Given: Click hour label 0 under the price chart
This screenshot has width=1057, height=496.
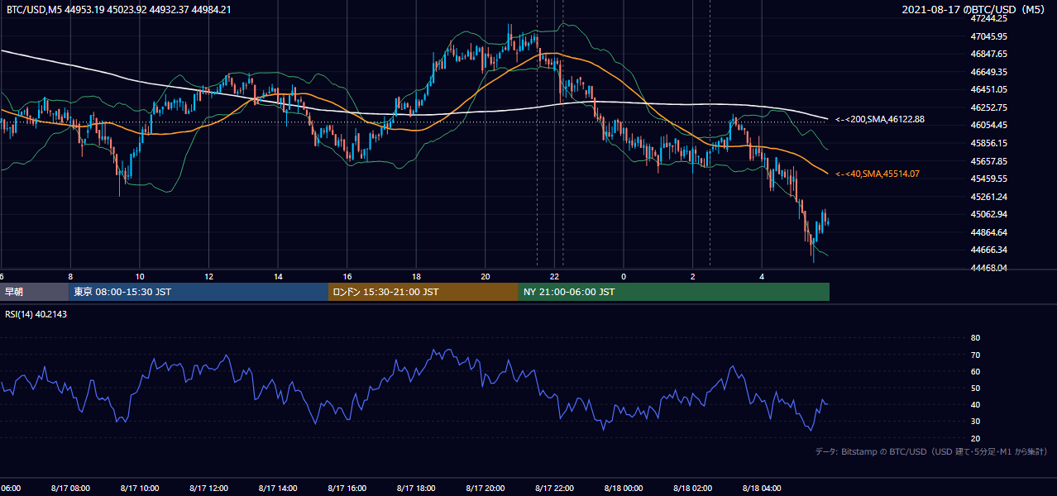Looking at the screenshot, I should (624, 276).
